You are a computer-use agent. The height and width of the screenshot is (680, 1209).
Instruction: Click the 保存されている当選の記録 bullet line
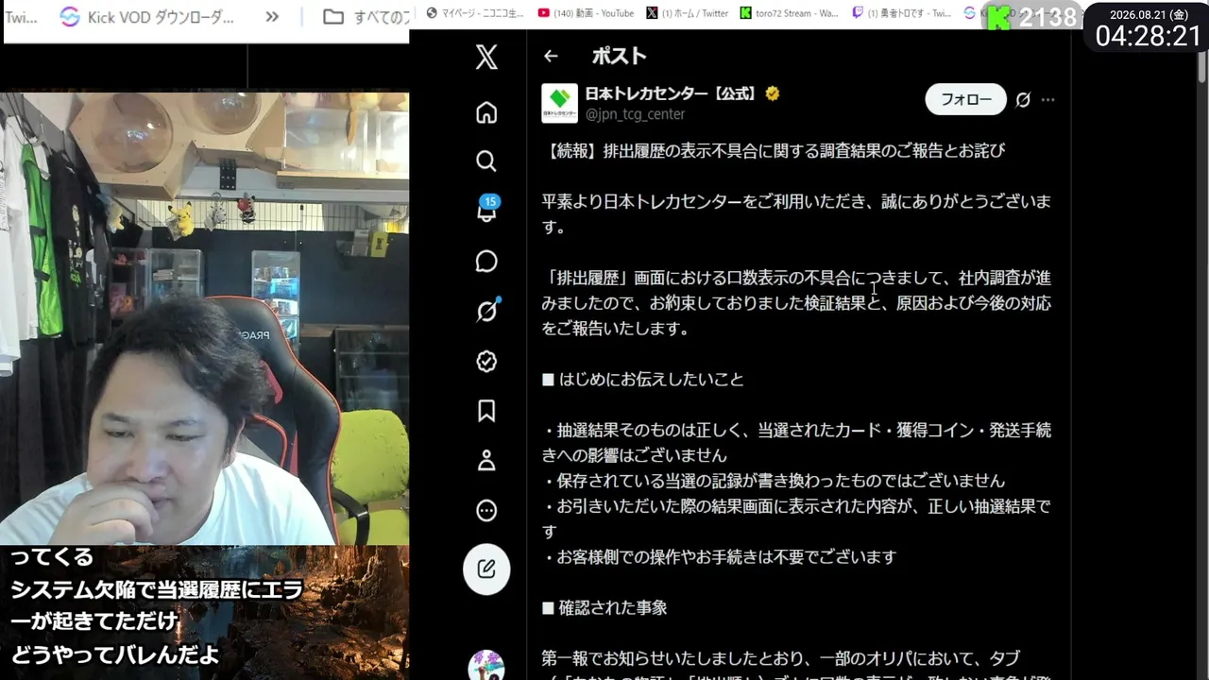pyautogui.click(x=774, y=481)
